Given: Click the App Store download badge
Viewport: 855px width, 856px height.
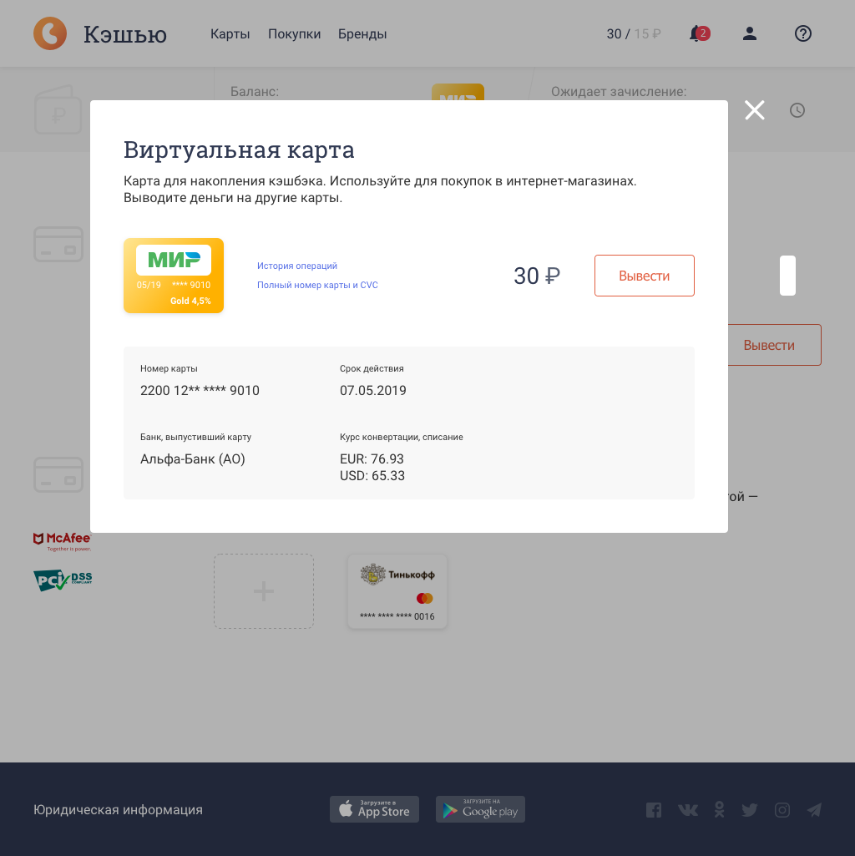Looking at the screenshot, I should 375,809.
